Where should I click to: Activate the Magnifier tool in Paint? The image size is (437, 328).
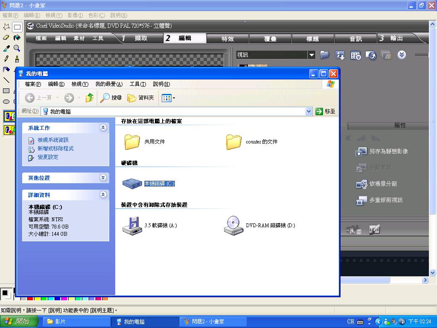(17, 48)
